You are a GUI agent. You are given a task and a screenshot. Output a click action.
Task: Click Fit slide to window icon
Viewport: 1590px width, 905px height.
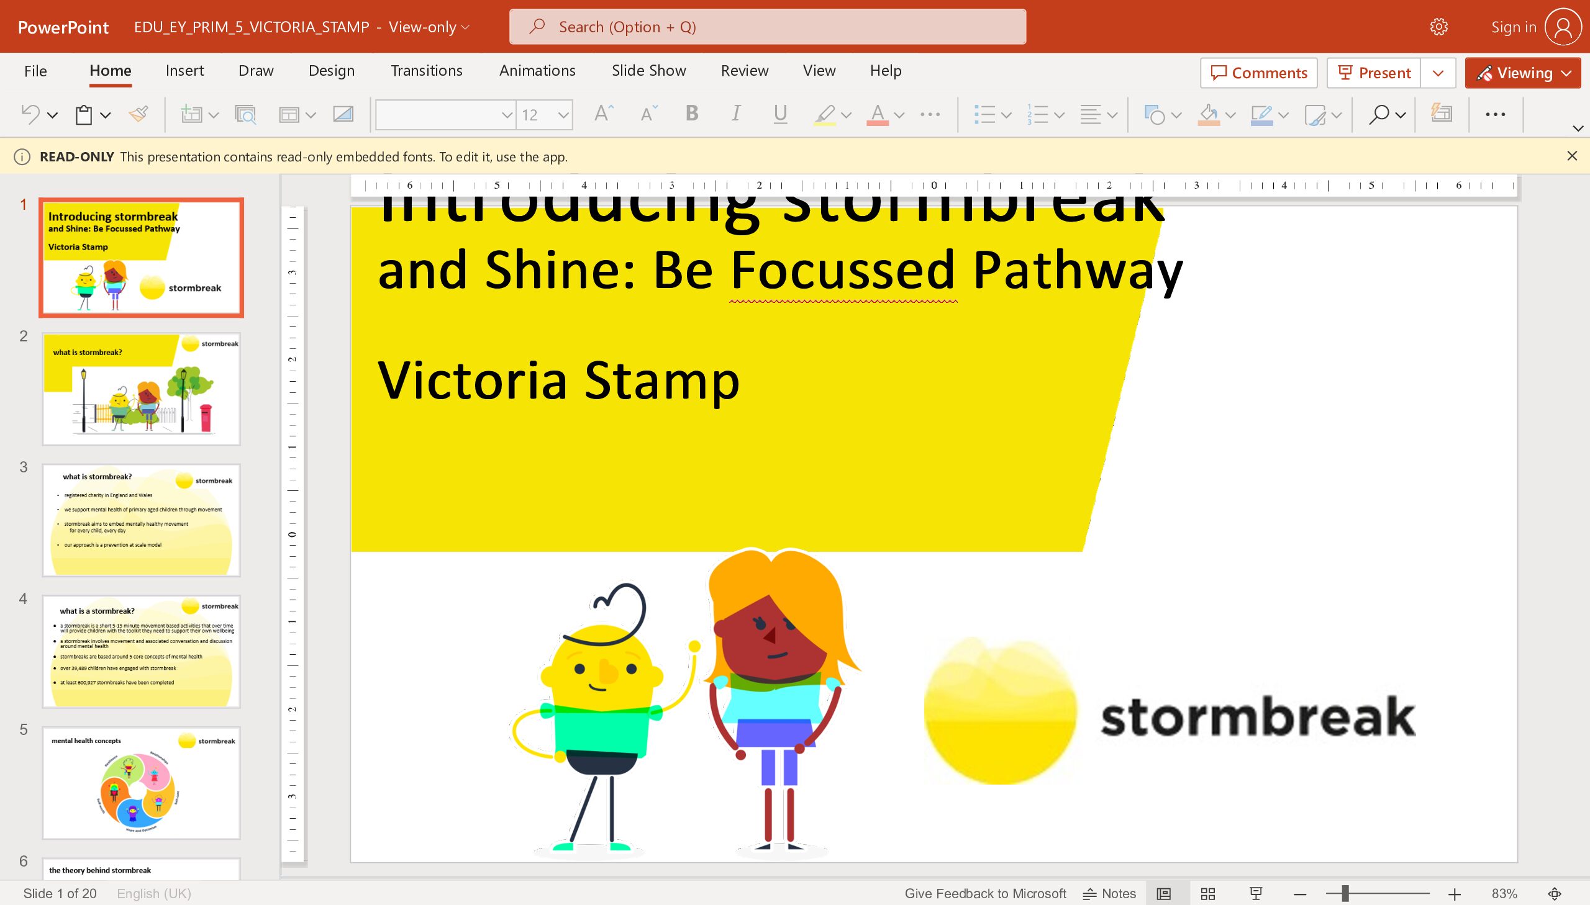click(1555, 893)
